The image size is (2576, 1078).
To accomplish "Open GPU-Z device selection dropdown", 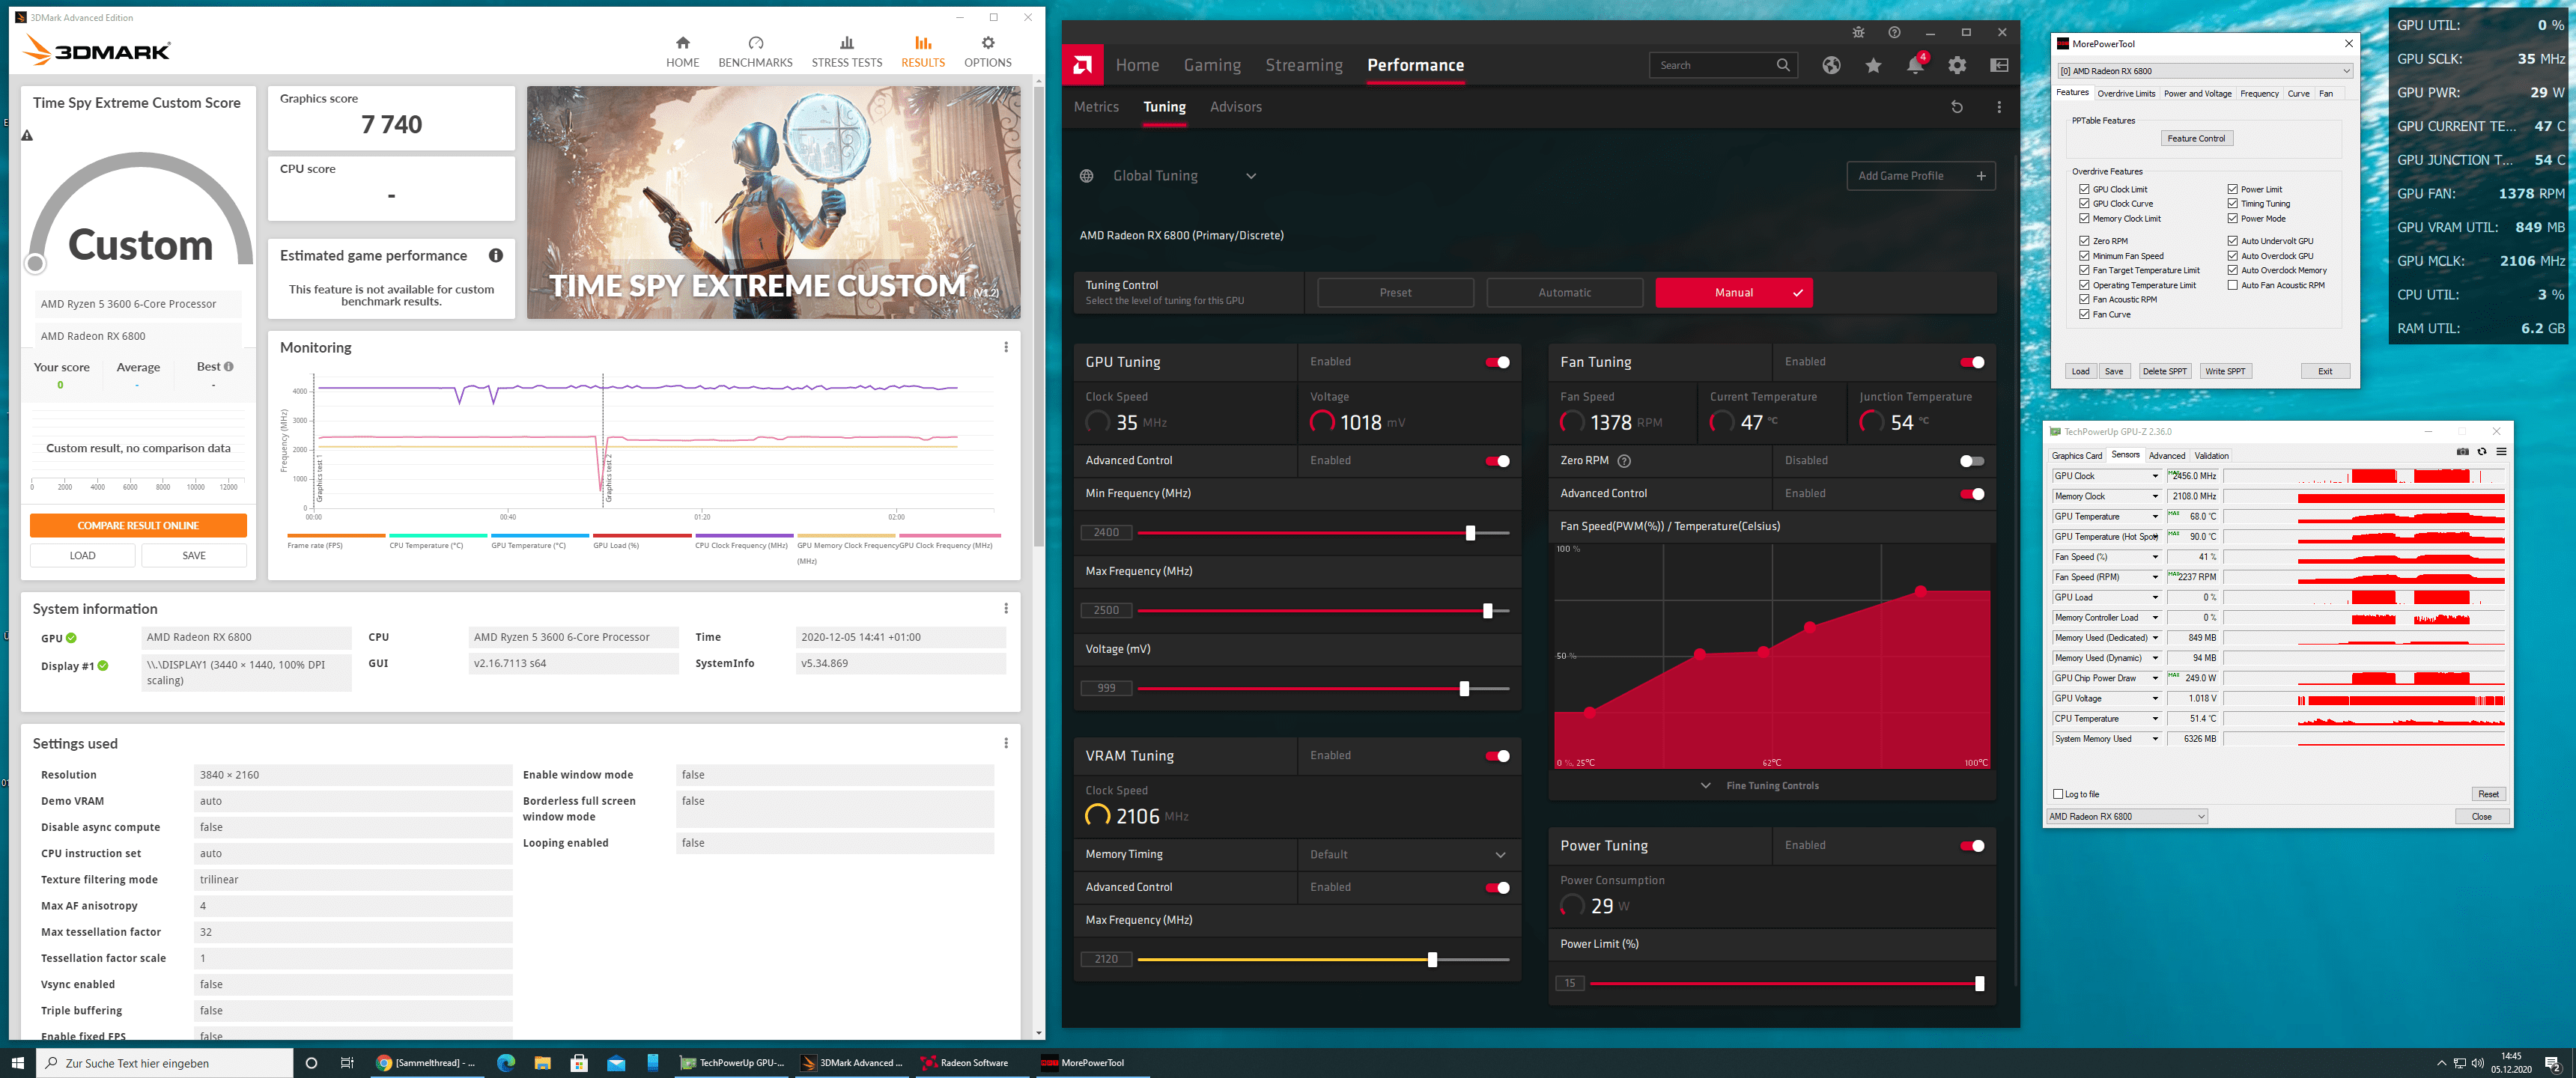I will [x=2126, y=817].
